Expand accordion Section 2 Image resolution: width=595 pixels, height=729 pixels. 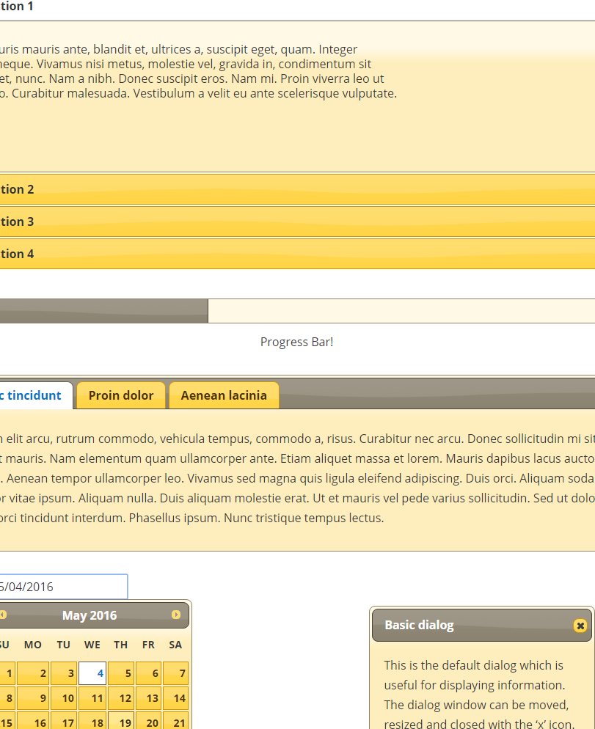coord(297,189)
